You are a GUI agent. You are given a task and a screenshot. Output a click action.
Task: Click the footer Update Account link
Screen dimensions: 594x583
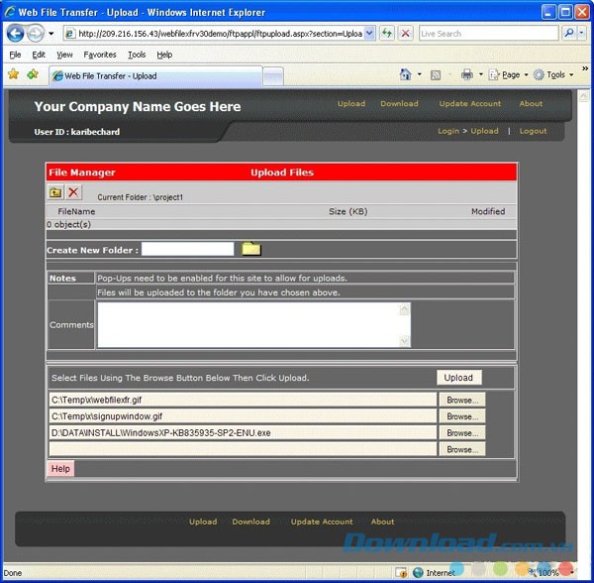[322, 522]
